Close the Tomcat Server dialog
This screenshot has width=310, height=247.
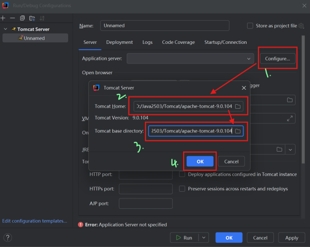244,88
